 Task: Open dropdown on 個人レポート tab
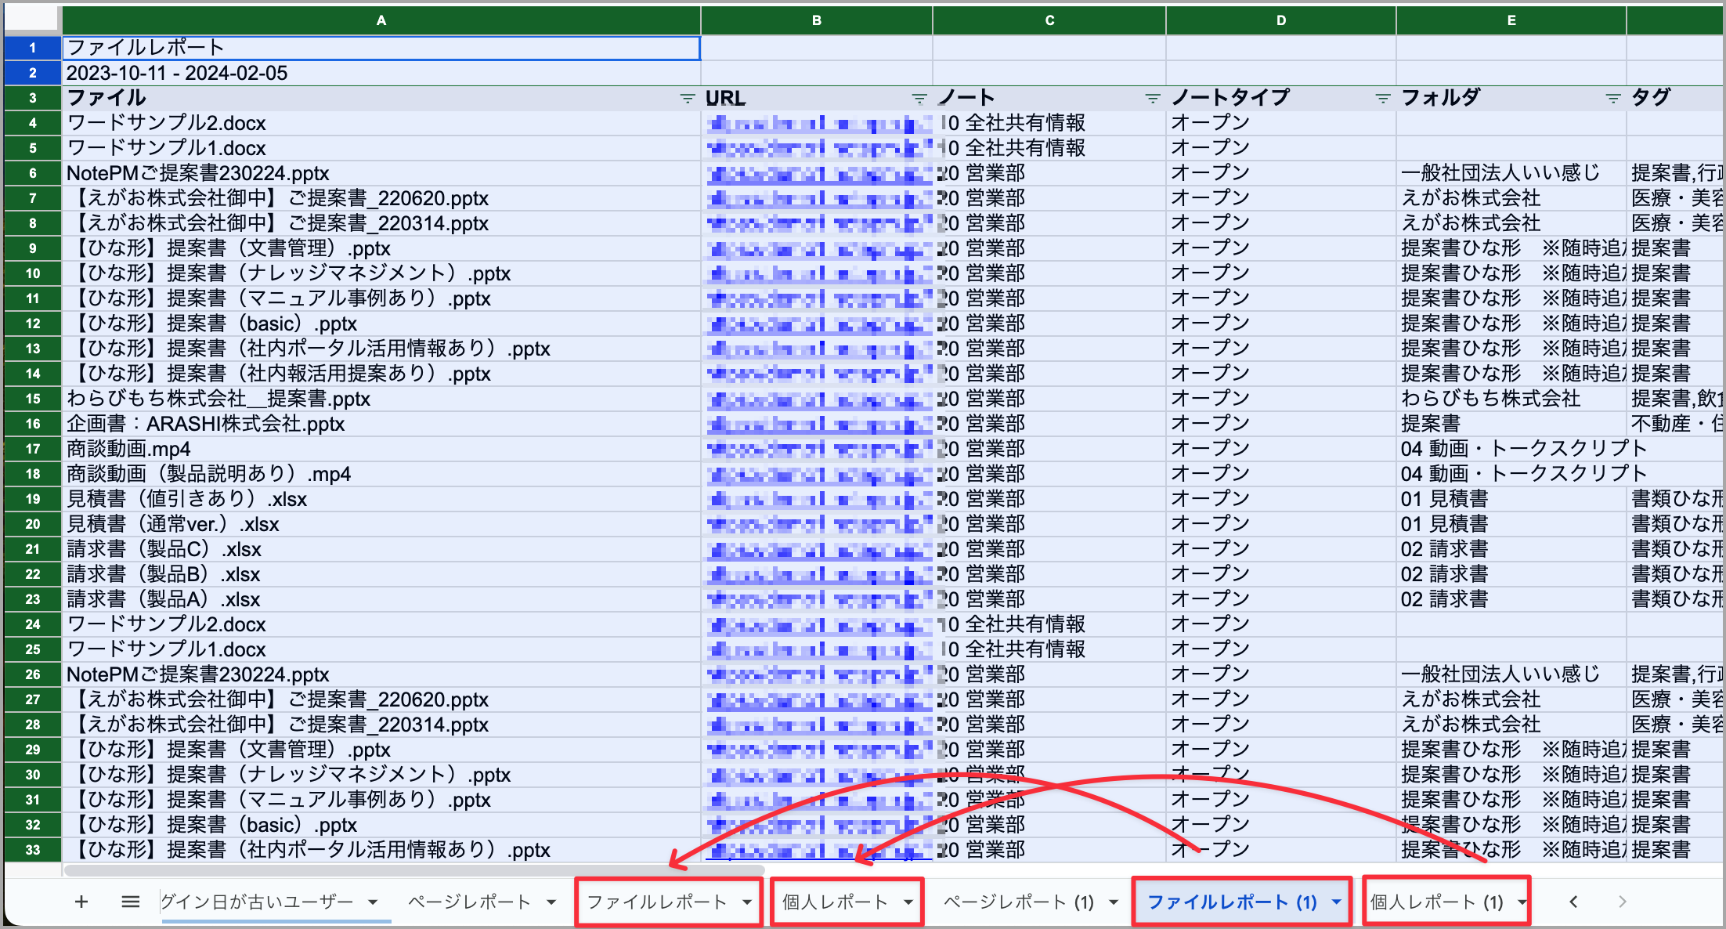[x=908, y=902]
